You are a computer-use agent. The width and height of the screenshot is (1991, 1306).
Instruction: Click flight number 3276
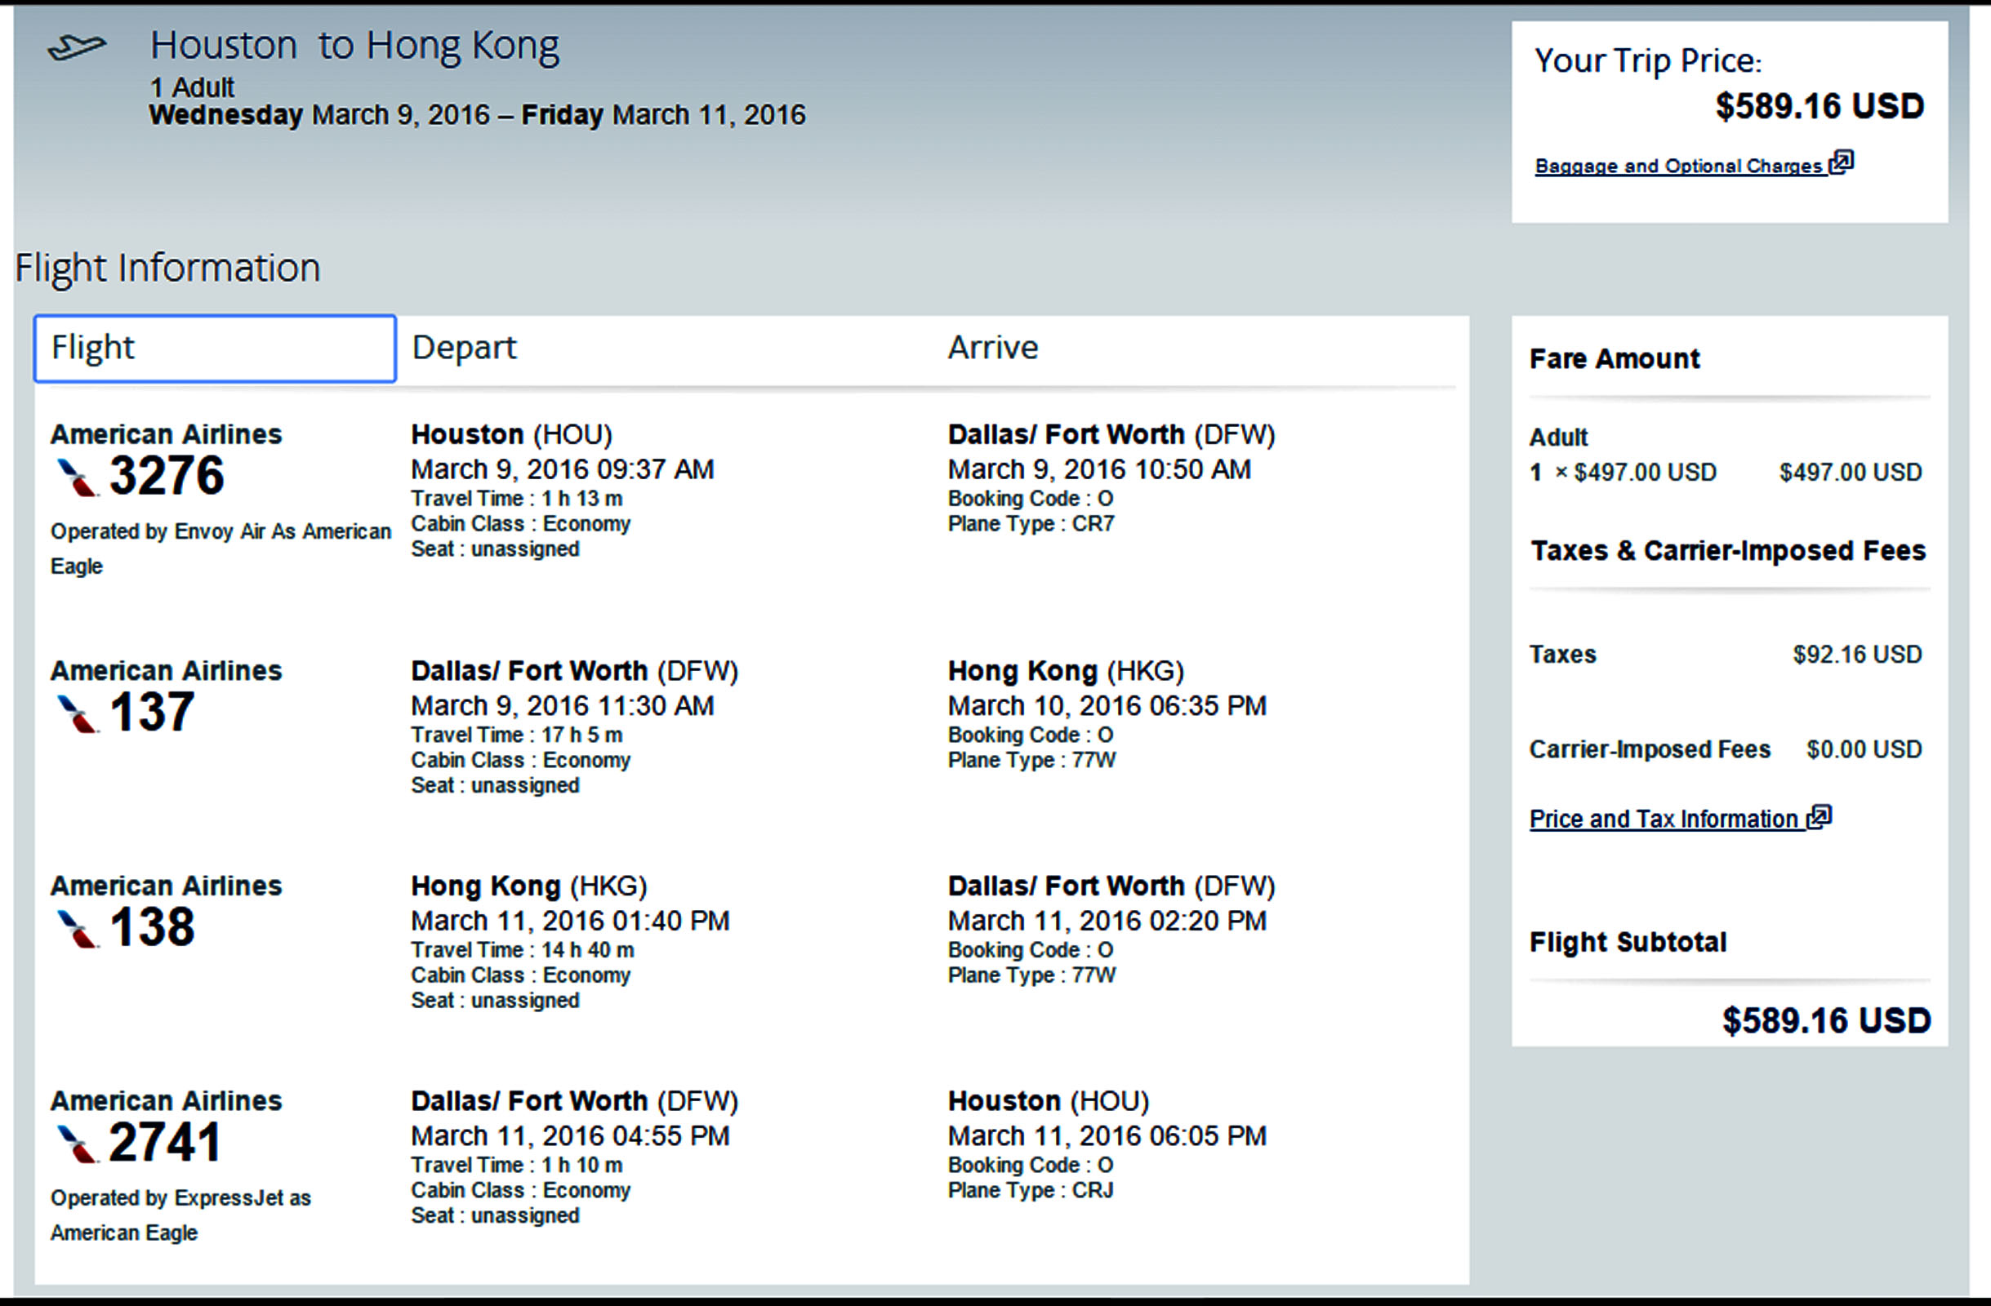pyautogui.click(x=167, y=477)
